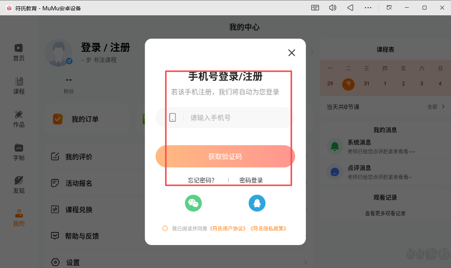Image resolution: width=451 pixels, height=268 pixels.
Task: Toggle the on-screen keyboard in title bar
Action: (315, 7)
